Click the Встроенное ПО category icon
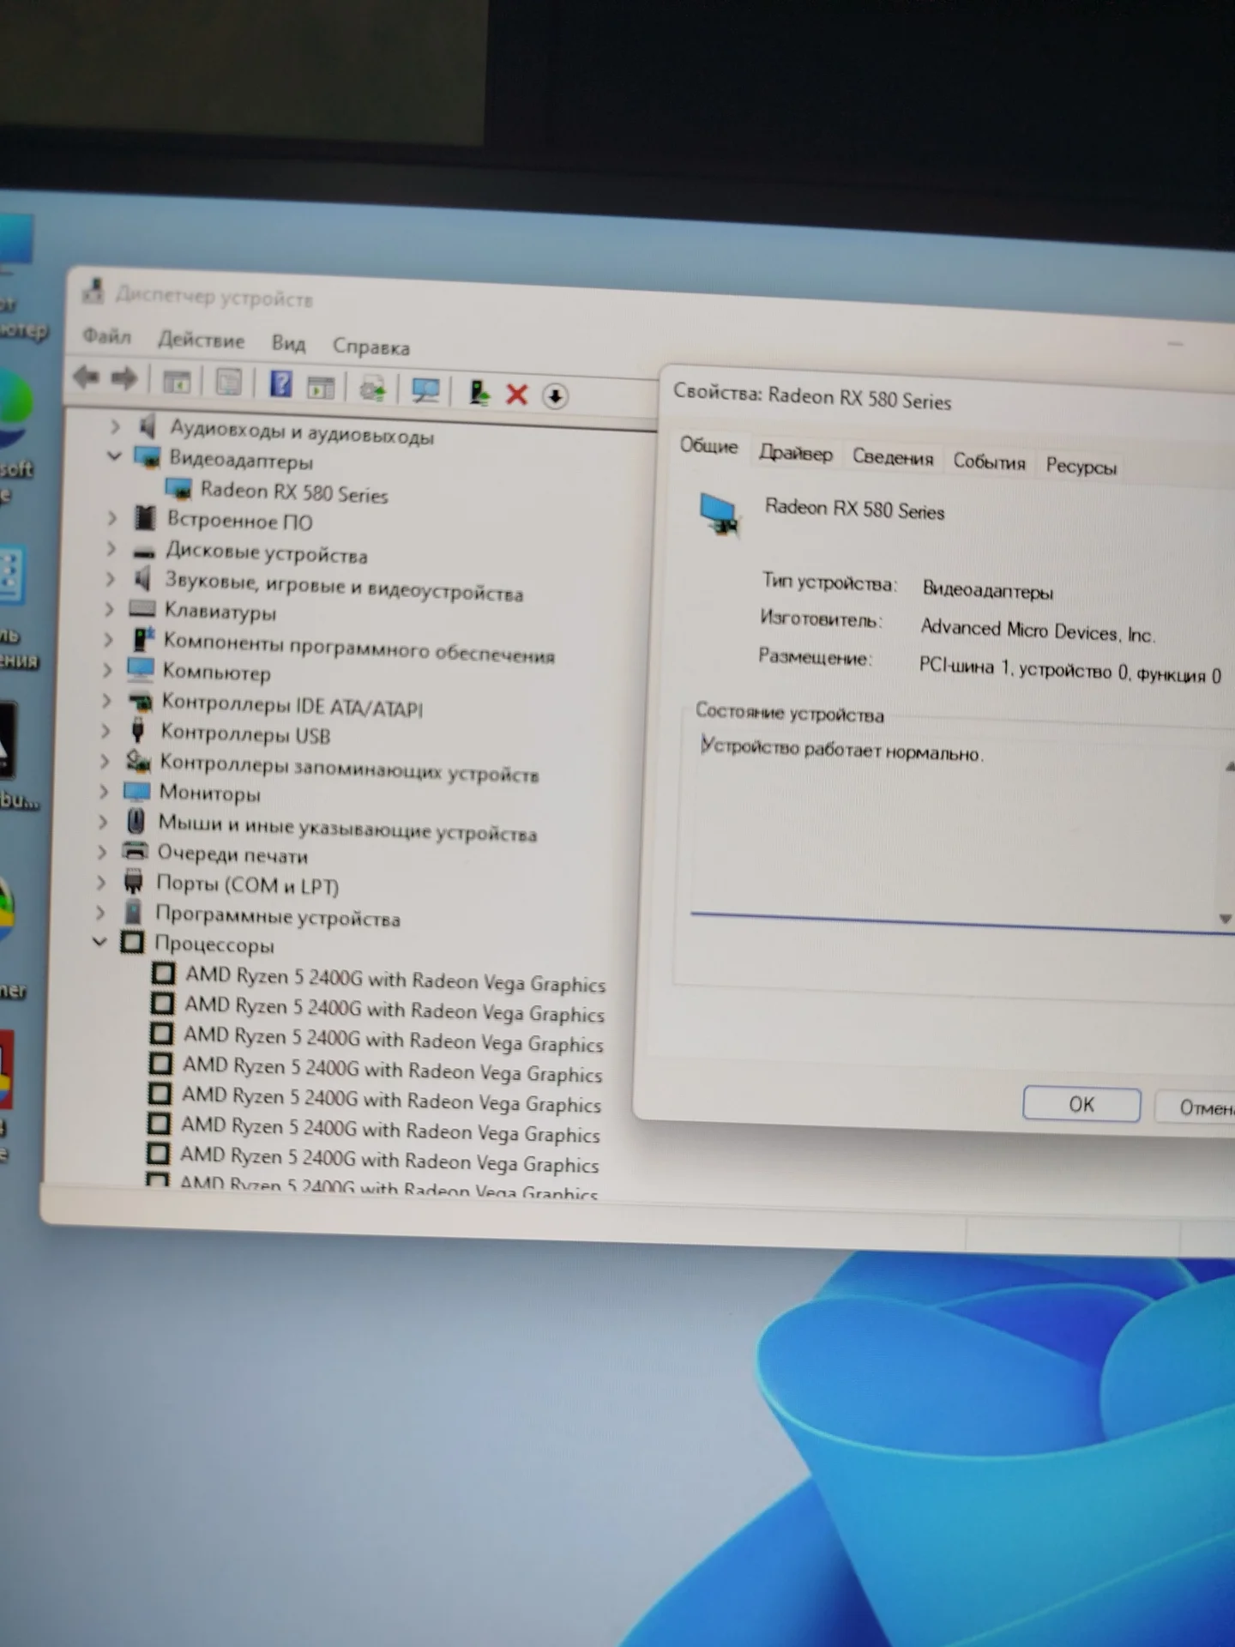Screen dimensions: 1235x1647 145,517
